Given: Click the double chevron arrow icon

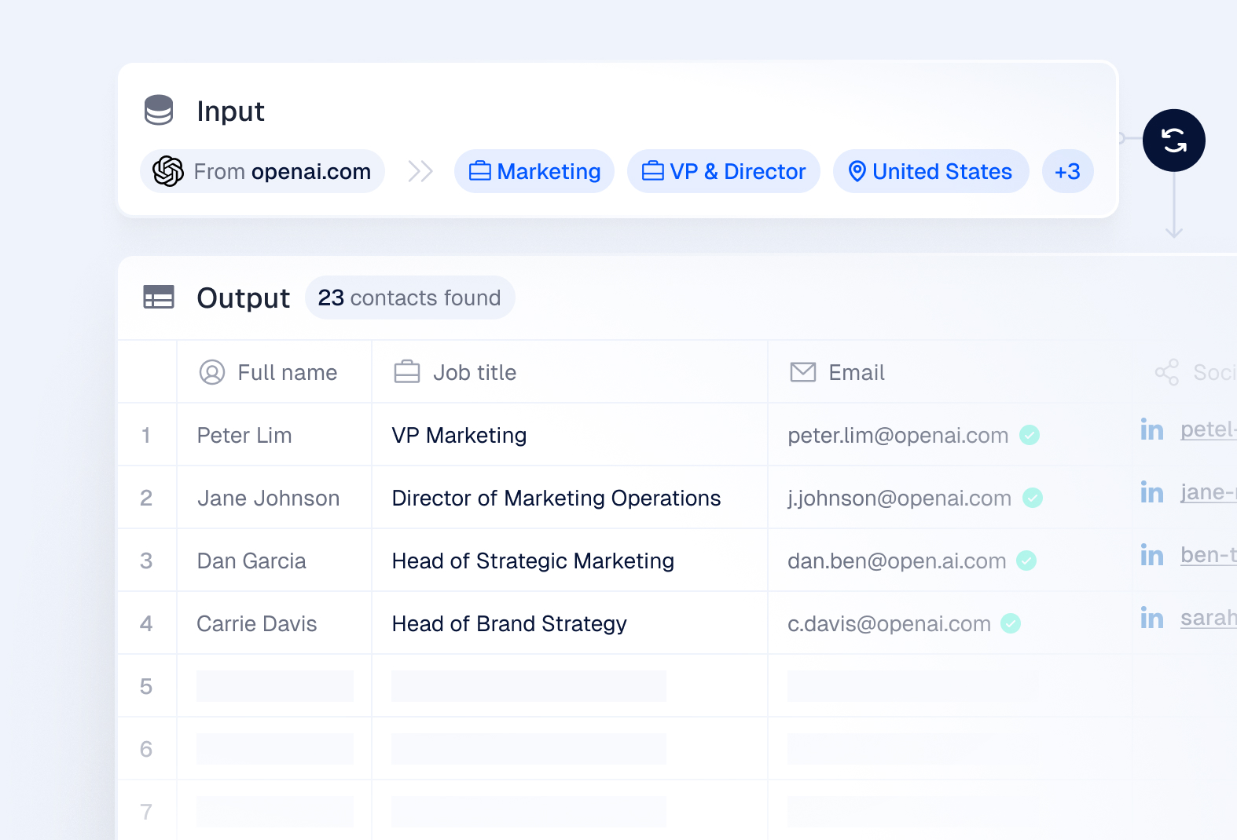Looking at the screenshot, I should click(420, 171).
